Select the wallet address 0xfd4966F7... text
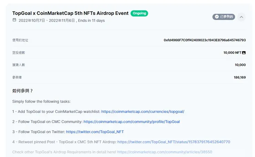Image resolution: width=255 pixels, height=157 pixels. pos(205,40)
